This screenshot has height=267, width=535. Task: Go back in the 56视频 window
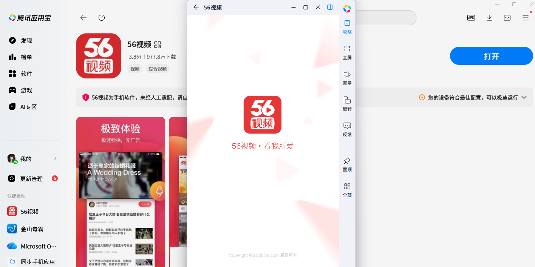pyautogui.click(x=196, y=7)
